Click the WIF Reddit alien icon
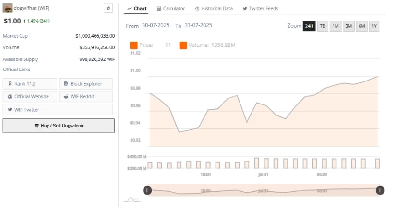Screen dimensions: 396x207 [66, 96]
